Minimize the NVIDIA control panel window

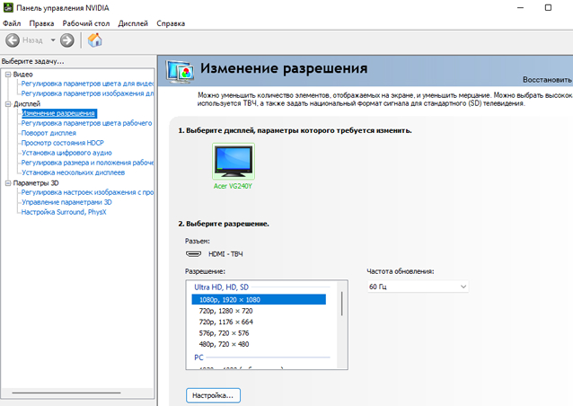(x=520, y=8)
